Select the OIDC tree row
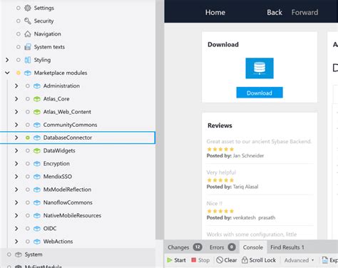The image size is (338, 268). (78, 229)
